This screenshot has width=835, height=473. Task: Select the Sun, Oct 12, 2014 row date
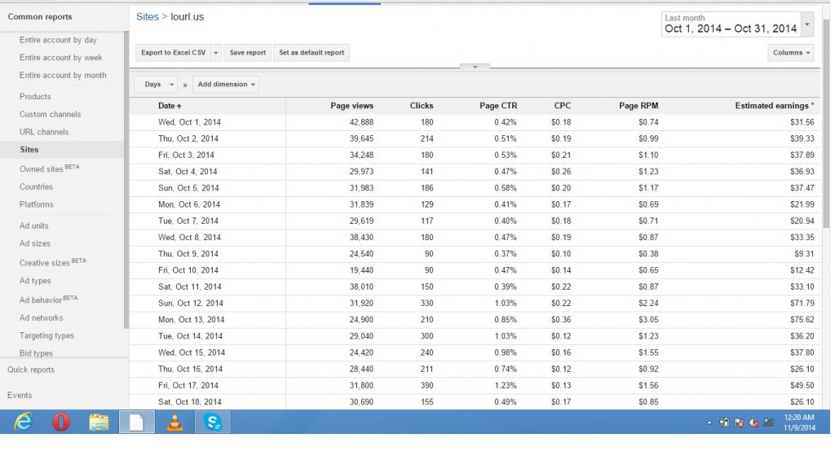(x=190, y=304)
